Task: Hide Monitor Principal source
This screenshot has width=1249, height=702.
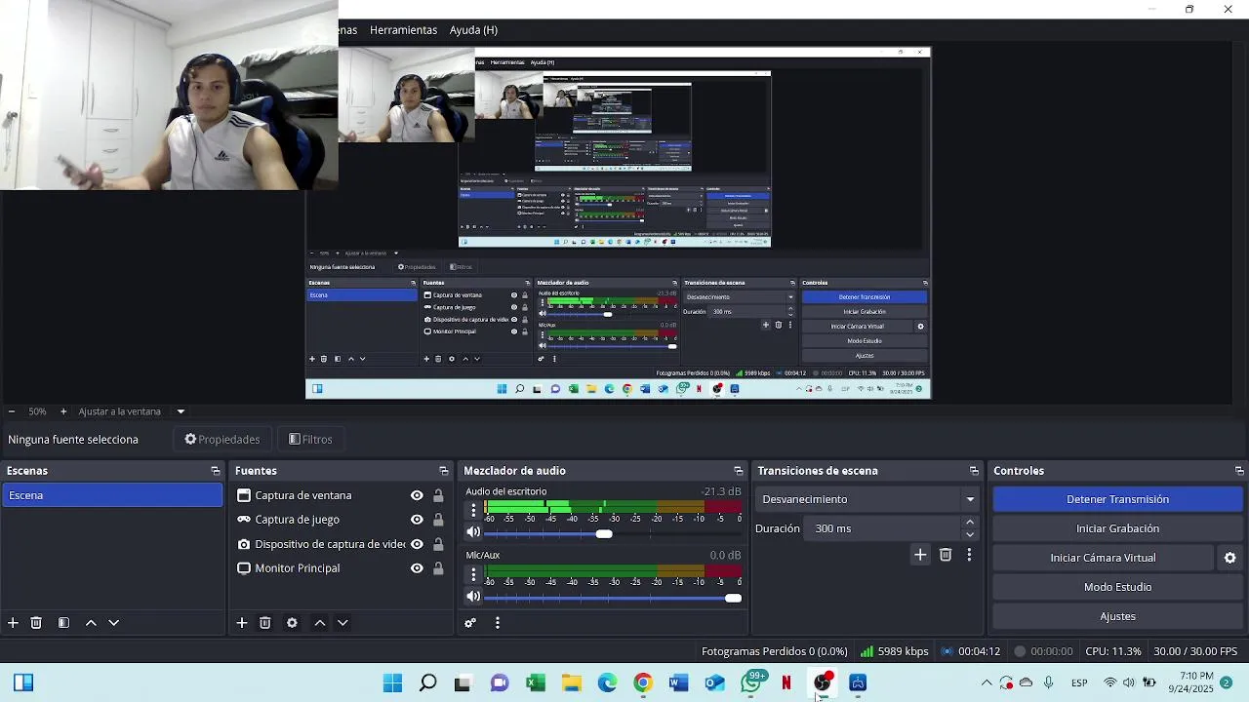Action: point(417,568)
